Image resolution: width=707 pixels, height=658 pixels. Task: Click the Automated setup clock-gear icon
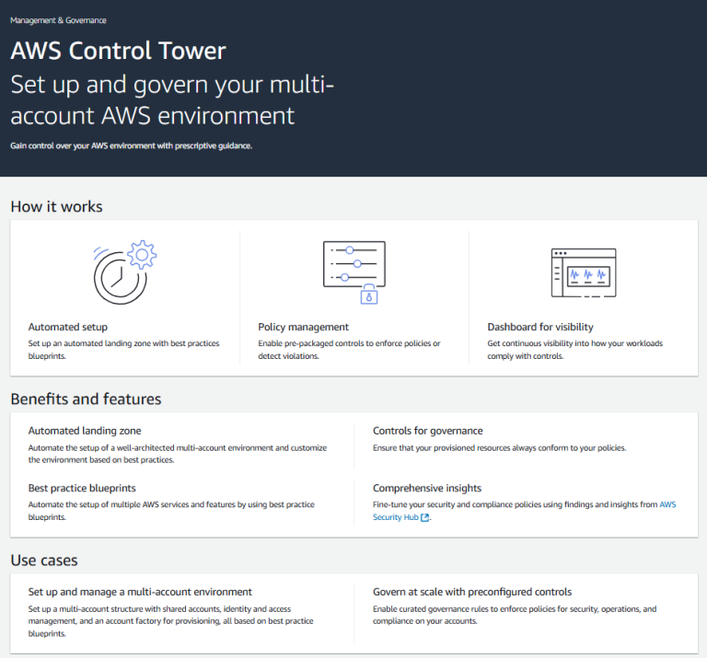(x=125, y=272)
